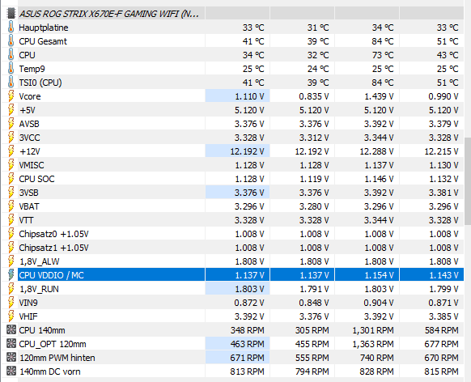Click the Hauptplatine current value 33 °C
Image resolution: width=471 pixels, height=382 pixels.
click(x=253, y=28)
